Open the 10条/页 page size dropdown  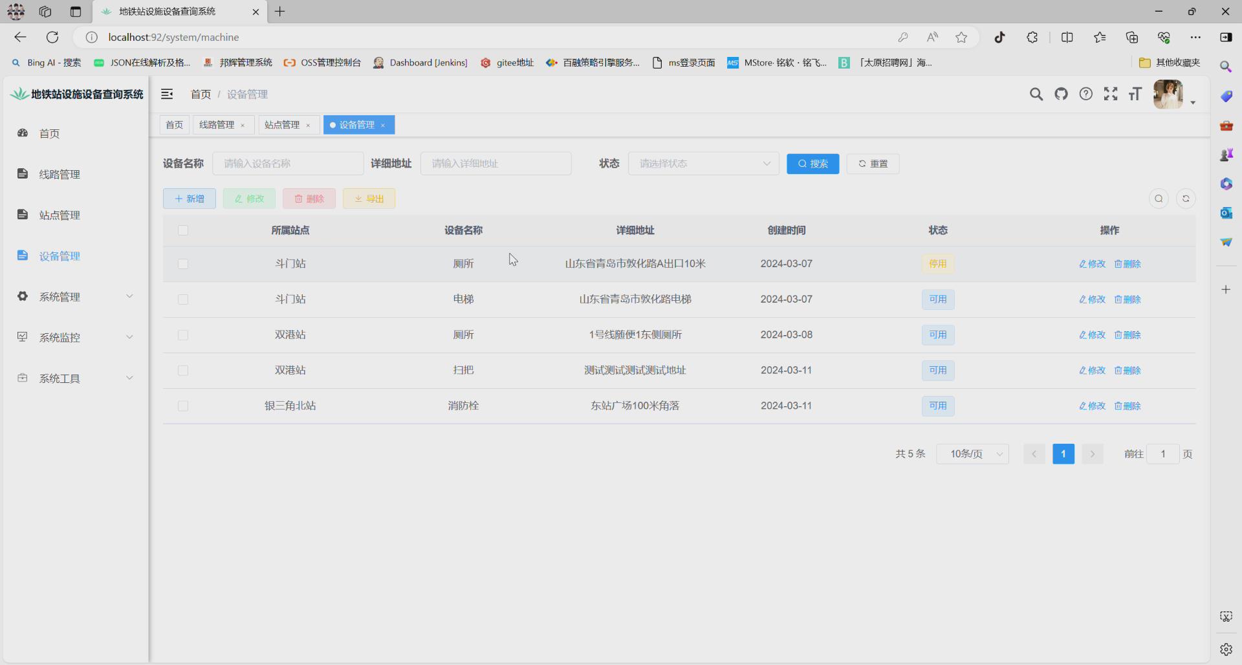973,454
